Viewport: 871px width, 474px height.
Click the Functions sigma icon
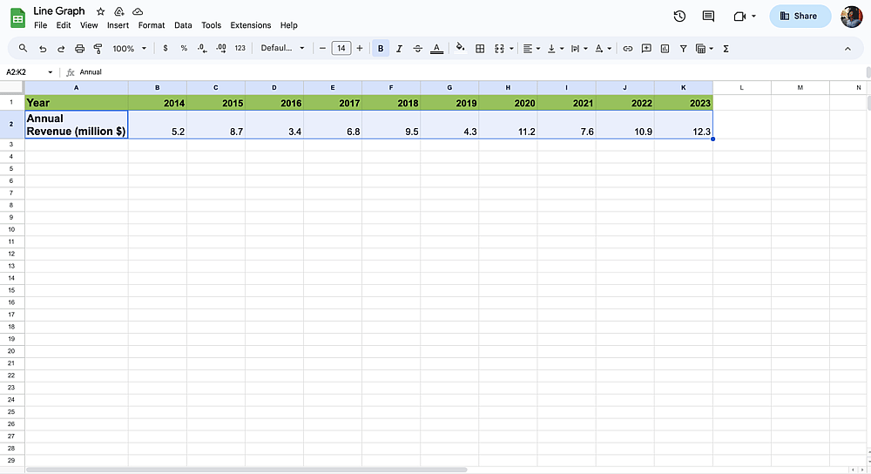point(726,49)
